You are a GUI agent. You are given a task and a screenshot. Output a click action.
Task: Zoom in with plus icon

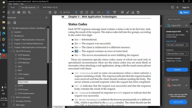pyautogui.click(x=92, y=12)
